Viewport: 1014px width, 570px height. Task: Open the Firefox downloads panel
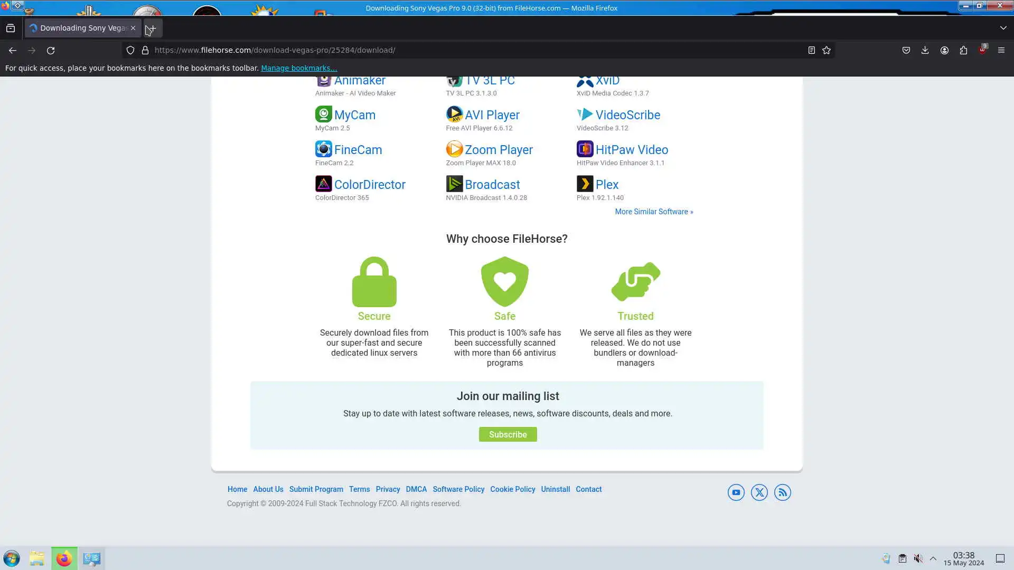coord(925,50)
